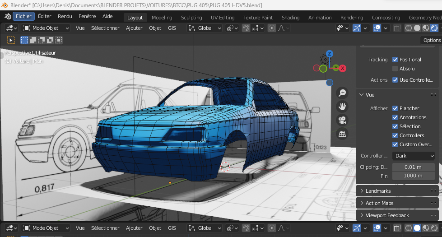Choose the Extend selection mode icon

33,40
